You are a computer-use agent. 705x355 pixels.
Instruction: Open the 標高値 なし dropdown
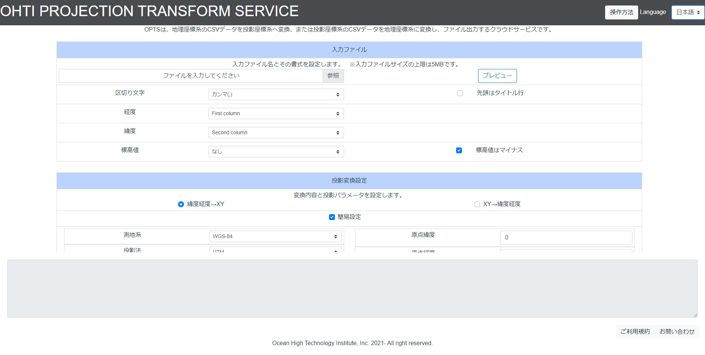pyautogui.click(x=276, y=151)
